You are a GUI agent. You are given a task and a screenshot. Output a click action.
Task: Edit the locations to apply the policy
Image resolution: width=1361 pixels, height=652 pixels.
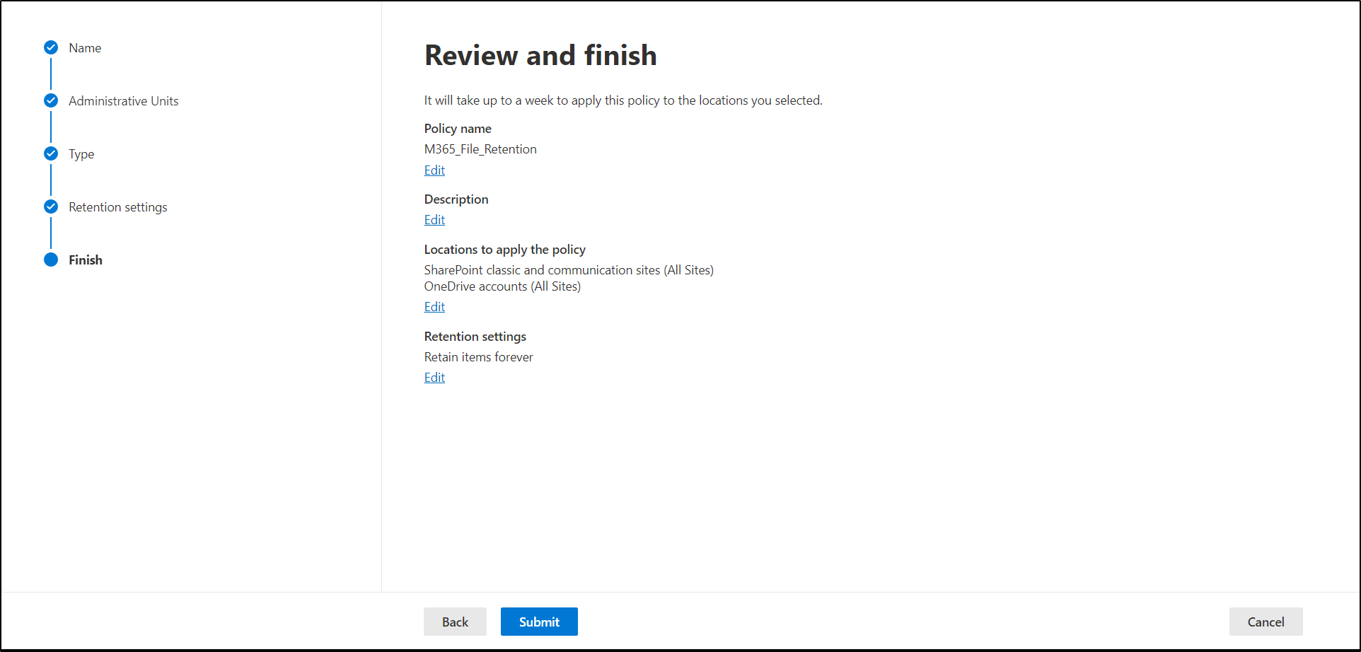pyautogui.click(x=434, y=307)
